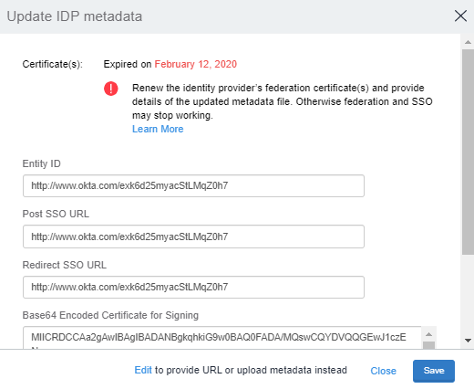Focus the Entity ID input field
This screenshot has height=389, width=474.
click(x=193, y=185)
